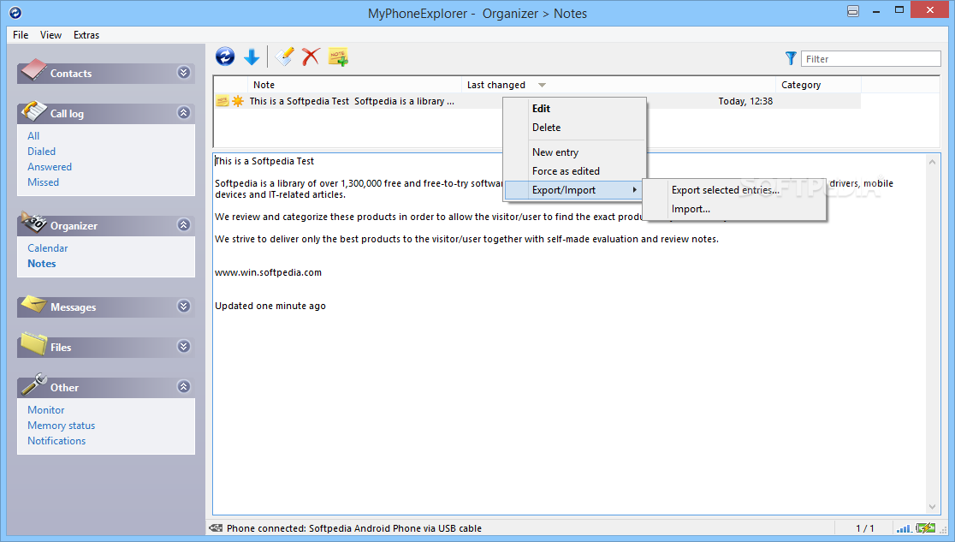Open the File menu
The height and width of the screenshot is (542, 955).
click(x=21, y=35)
